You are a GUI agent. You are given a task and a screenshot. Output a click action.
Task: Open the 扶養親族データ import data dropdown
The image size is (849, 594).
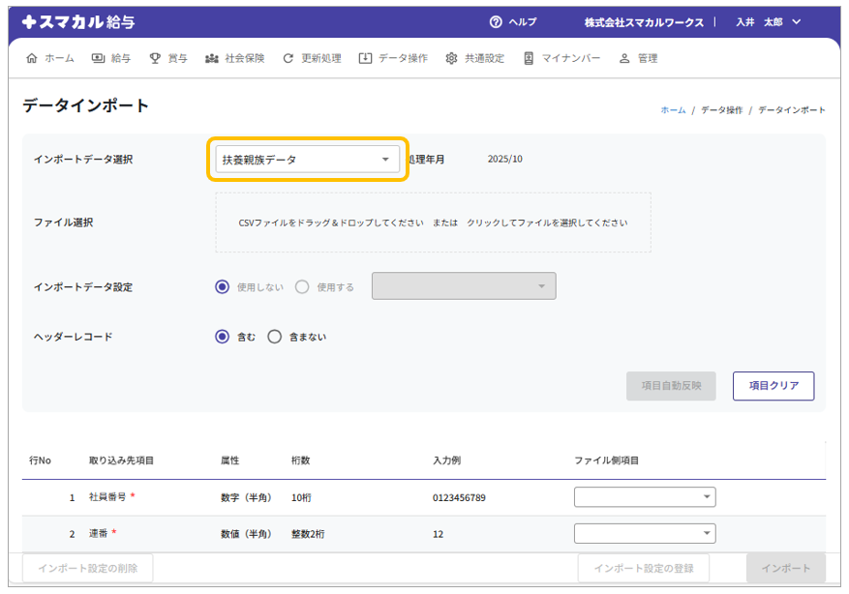(x=307, y=159)
